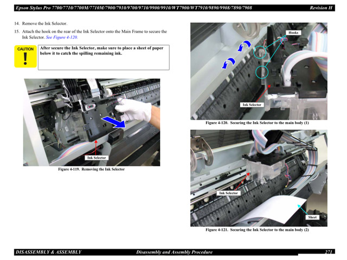
Task: Click the Figure 4-121 caption text
Action: (x=257, y=230)
